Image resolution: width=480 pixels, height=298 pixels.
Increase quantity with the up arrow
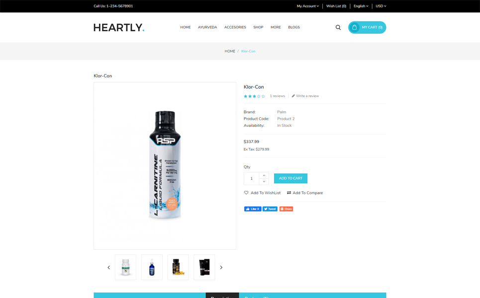pyautogui.click(x=264, y=175)
